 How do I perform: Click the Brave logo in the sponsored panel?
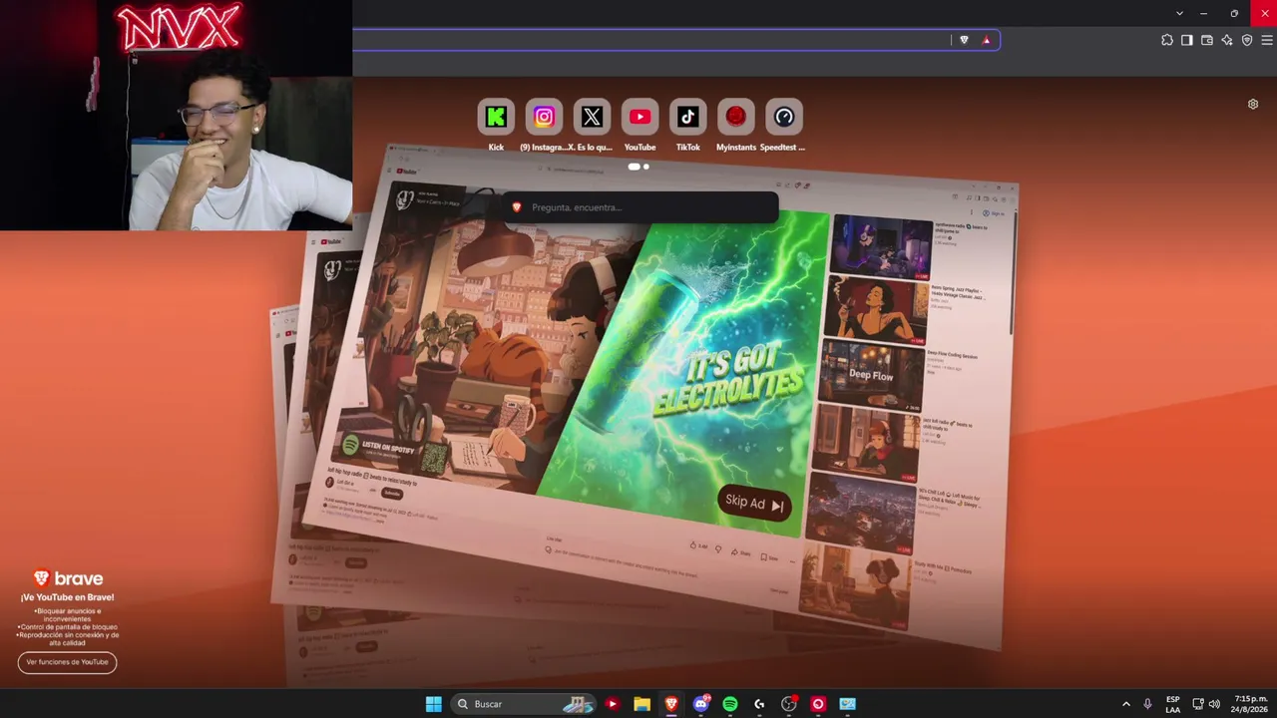click(x=68, y=578)
